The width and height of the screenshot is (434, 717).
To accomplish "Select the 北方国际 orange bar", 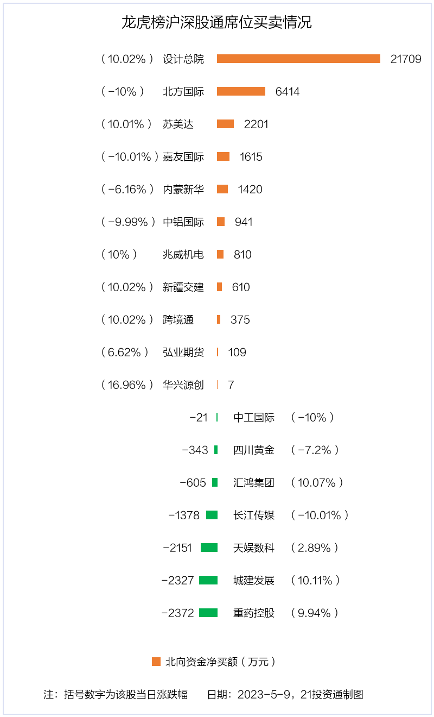I will [241, 91].
